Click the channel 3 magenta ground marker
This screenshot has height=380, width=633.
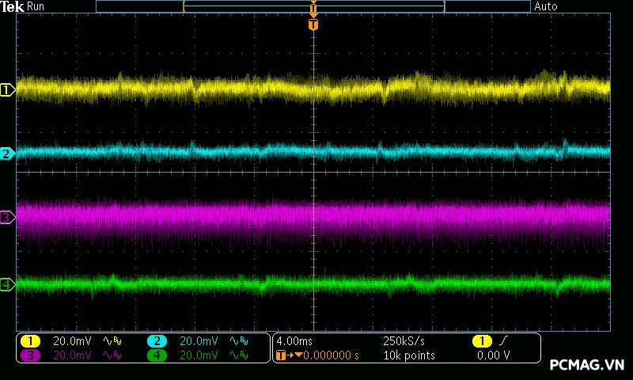tap(6, 217)
